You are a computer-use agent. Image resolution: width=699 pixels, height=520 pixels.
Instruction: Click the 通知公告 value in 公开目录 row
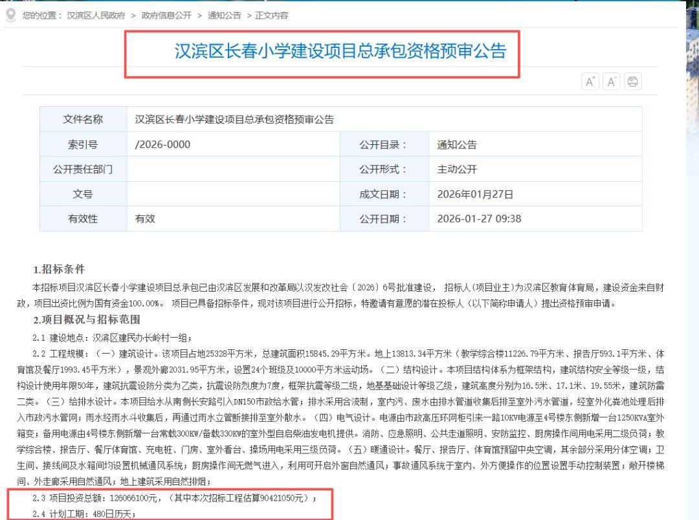click(456, 144)
